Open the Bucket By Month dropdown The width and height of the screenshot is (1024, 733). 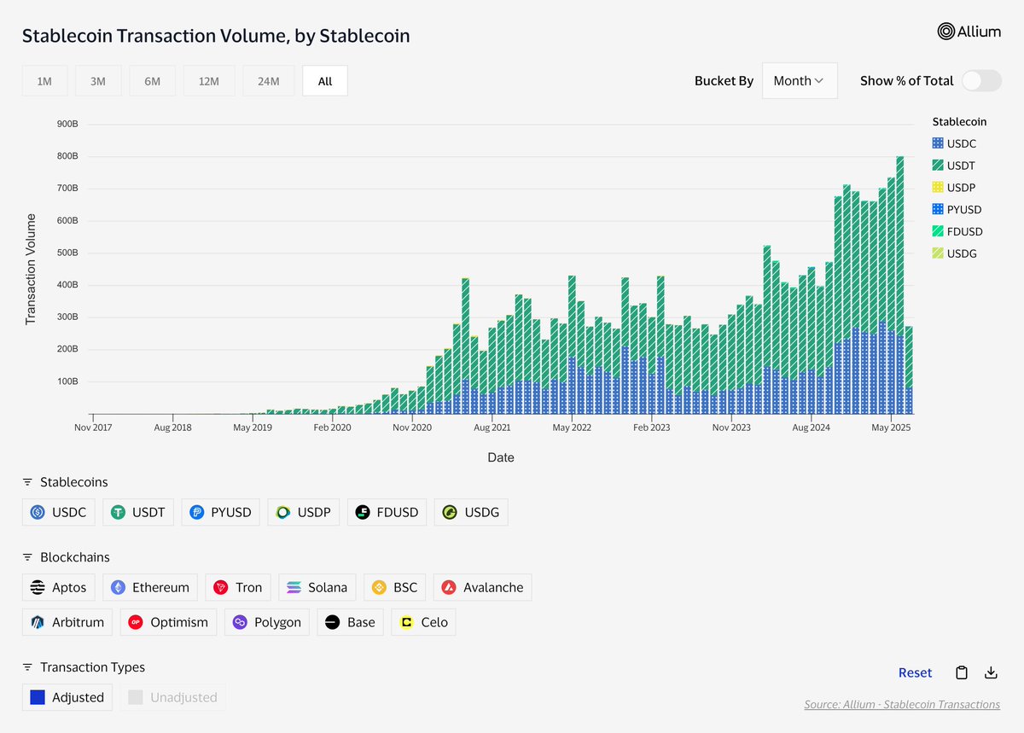tap(800, 80)
